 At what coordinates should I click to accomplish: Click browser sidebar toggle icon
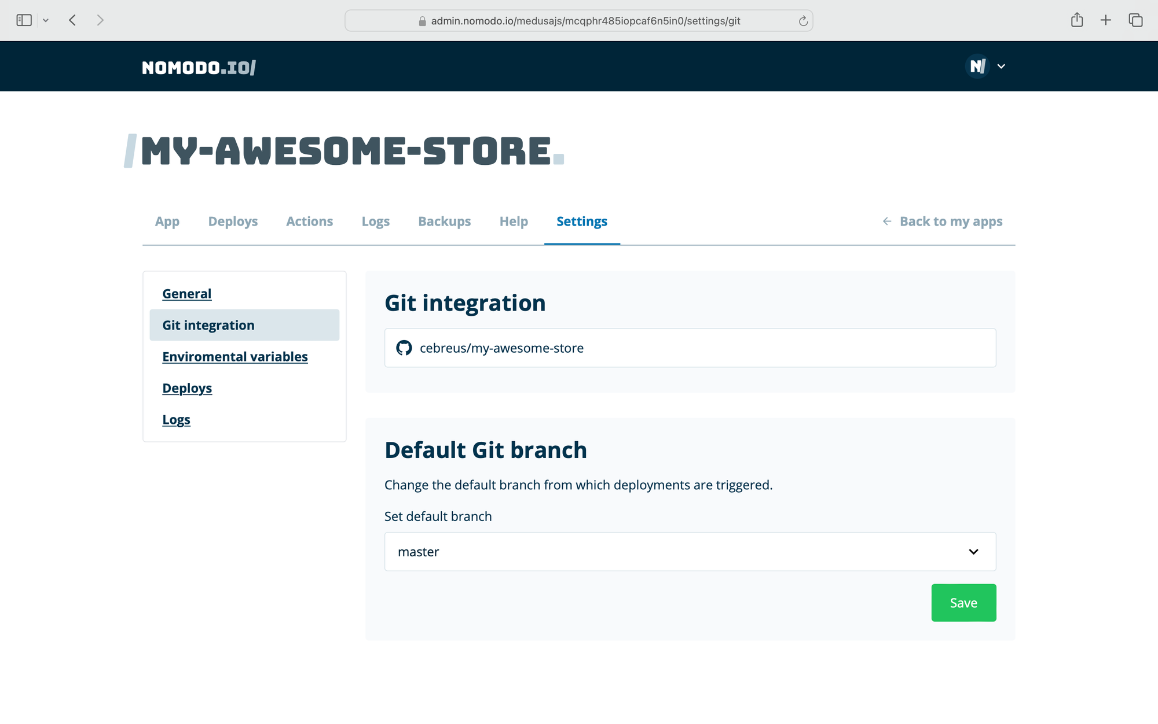click(24, 20)
